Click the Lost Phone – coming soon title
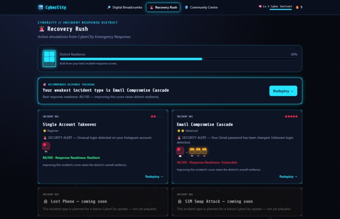340x219 pixels. click(x=79, y=201)
